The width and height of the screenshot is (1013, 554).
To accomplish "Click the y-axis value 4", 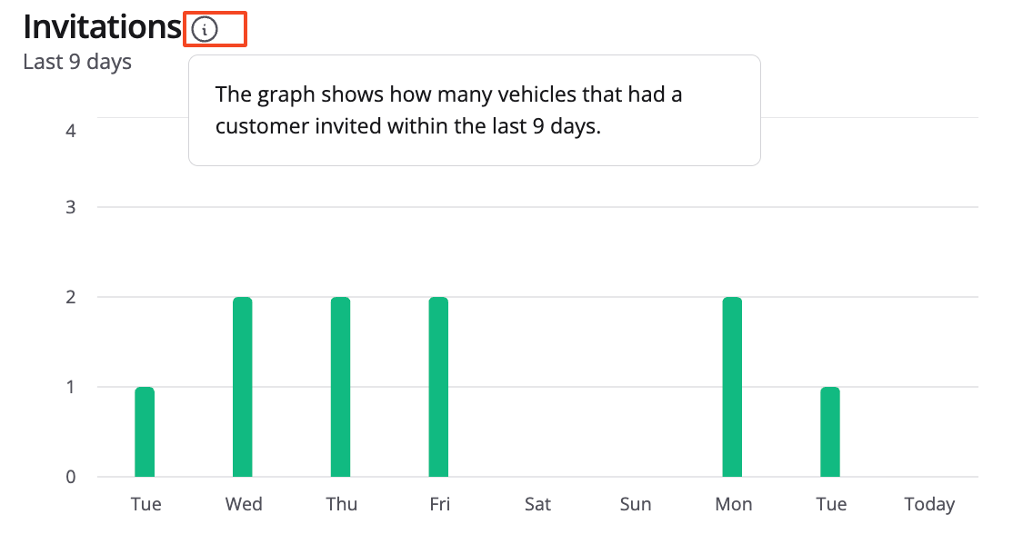I will tap(71, 130).
